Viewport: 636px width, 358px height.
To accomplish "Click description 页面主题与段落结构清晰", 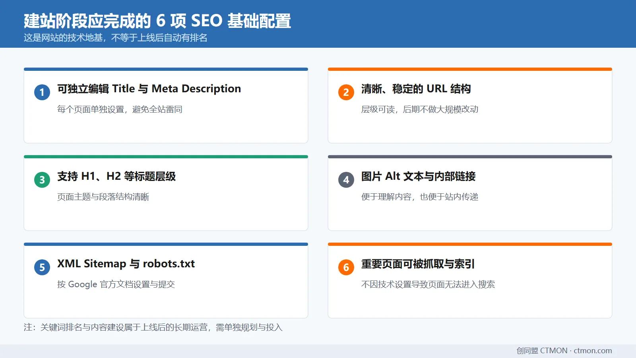I will coord(103,197).
